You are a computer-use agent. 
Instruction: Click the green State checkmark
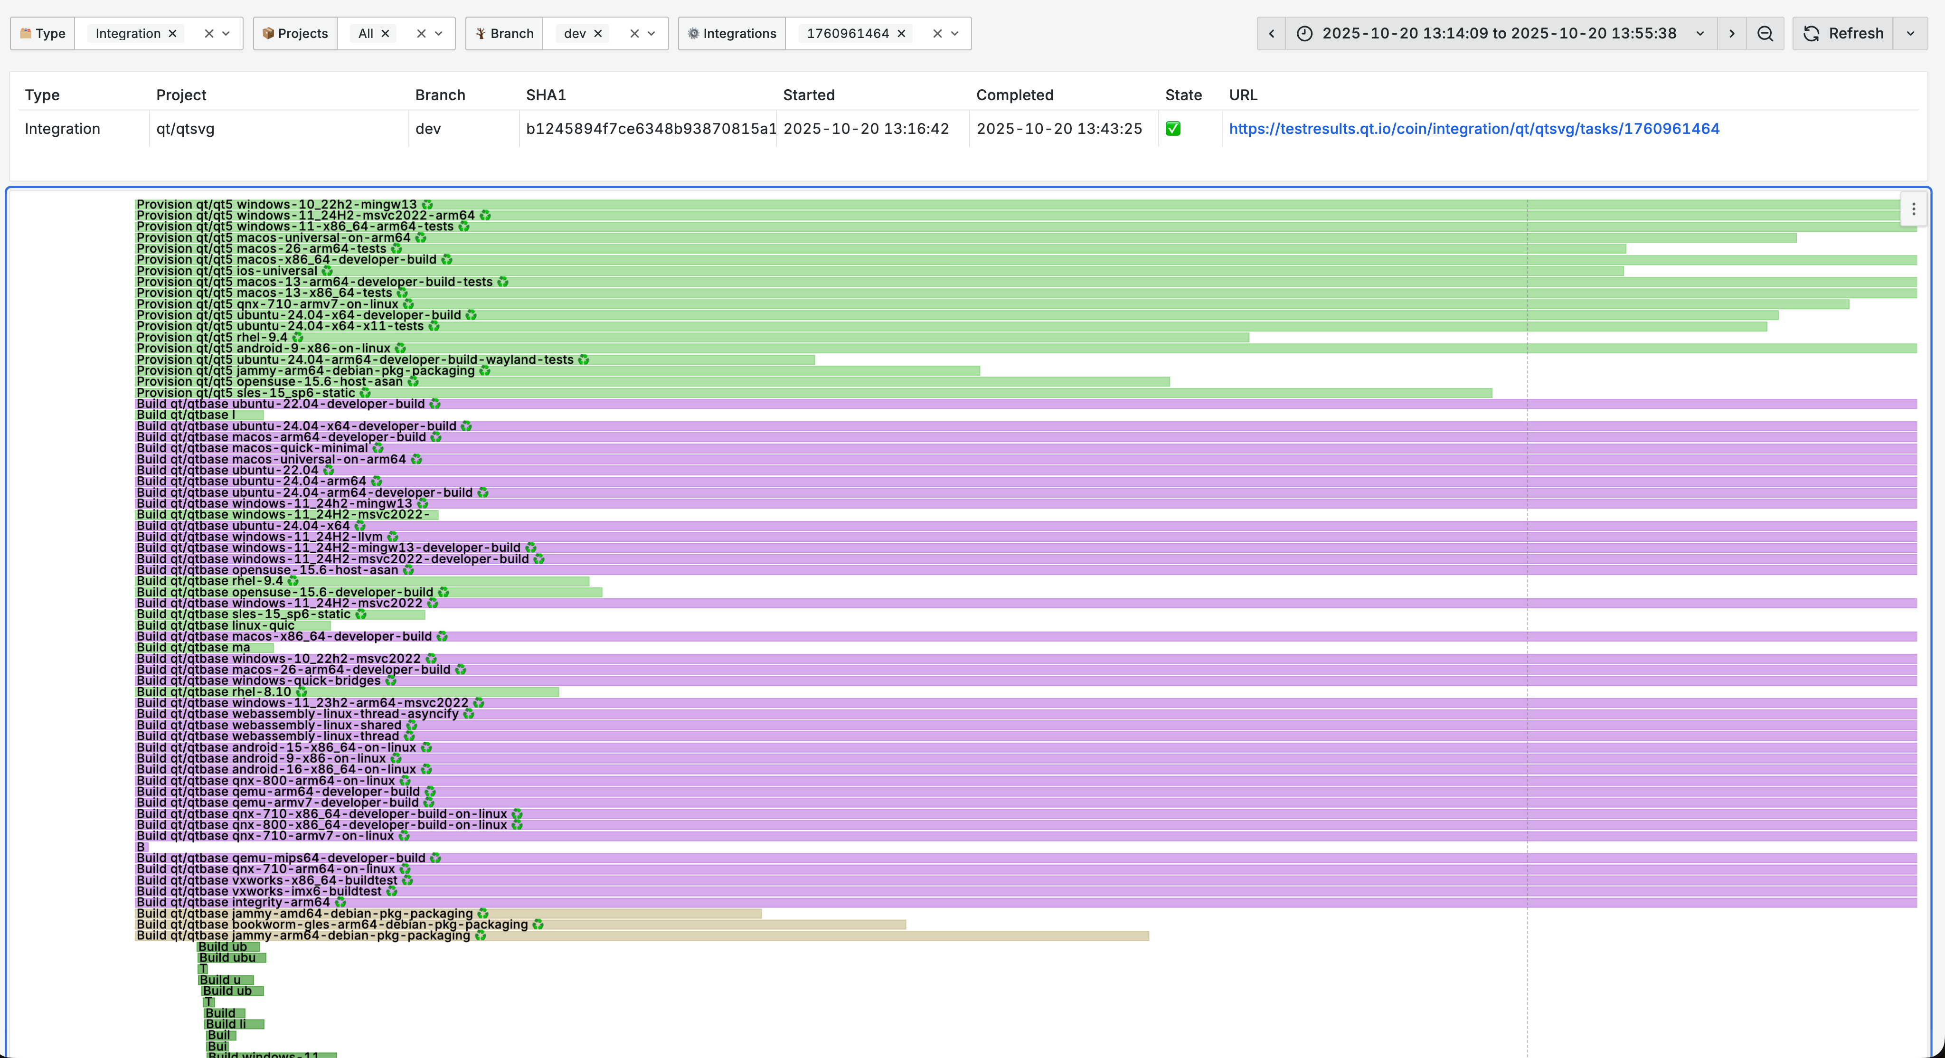[1172, 128]
